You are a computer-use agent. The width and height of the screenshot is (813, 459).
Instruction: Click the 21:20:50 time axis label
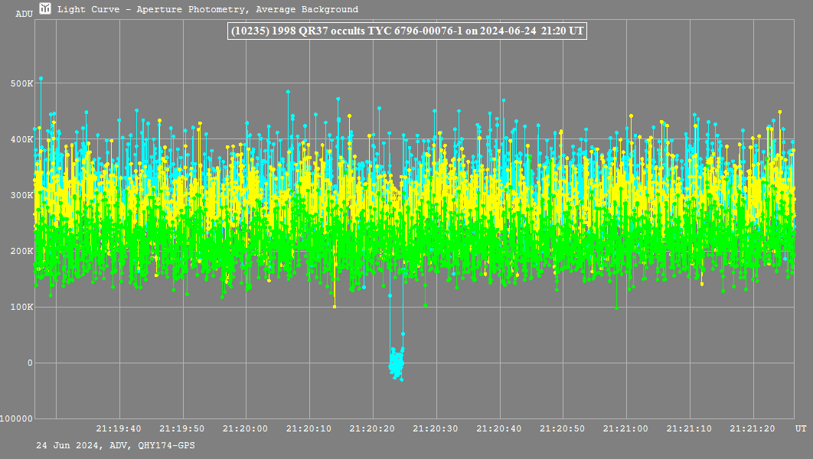coord(563,428)
